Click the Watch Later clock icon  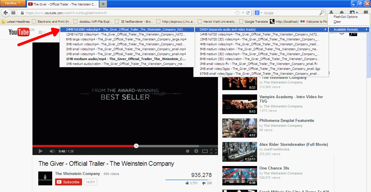[x=188, y=151]
